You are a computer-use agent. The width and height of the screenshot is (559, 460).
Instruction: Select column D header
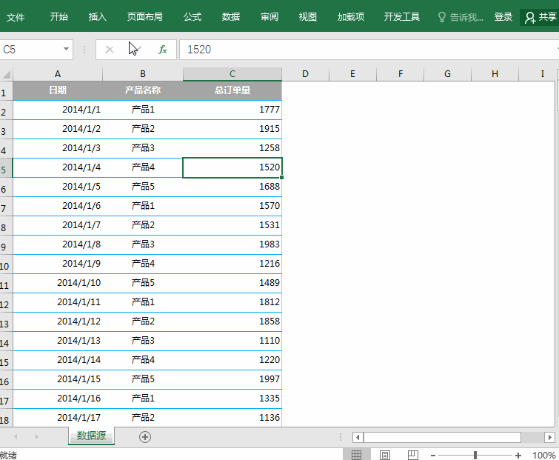(305, 74)
